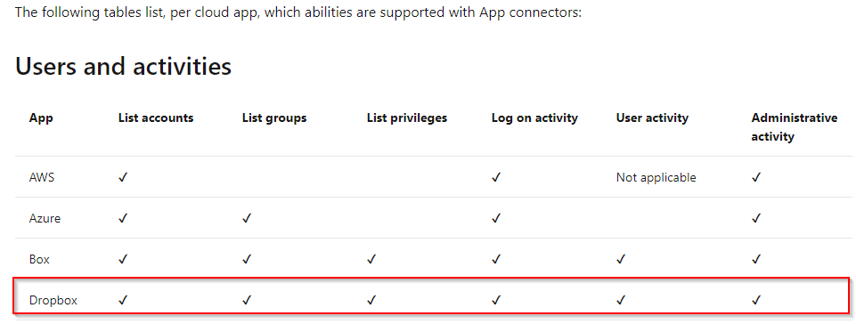Click the Users and activities heading
This screenshot has width=856, height=324.
pos(124,67)
